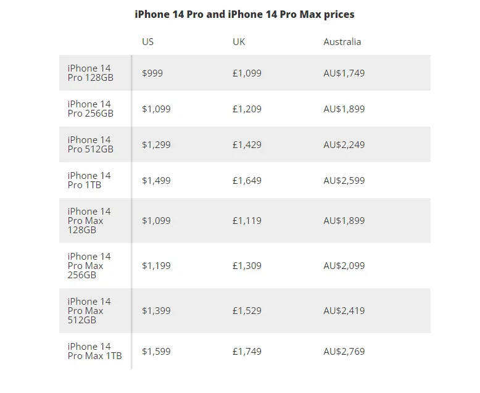Click the AU$1,749 price cell
Screen dimensions: 480x393
tap(344, 73)
